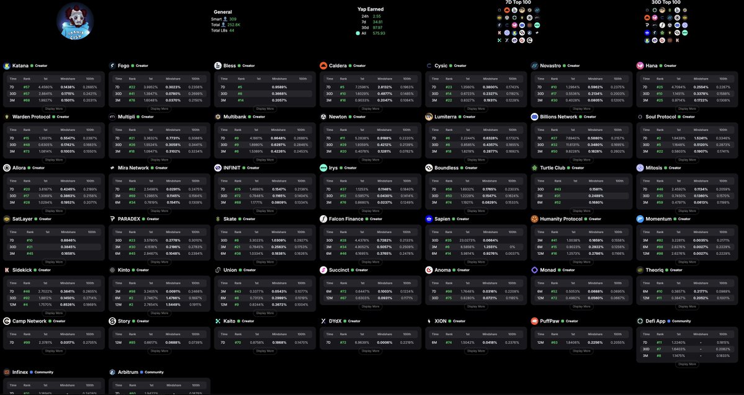Click the Warden Protocol icon
Viewport: 744px width, 395px height.
click(x=7, y=117)
